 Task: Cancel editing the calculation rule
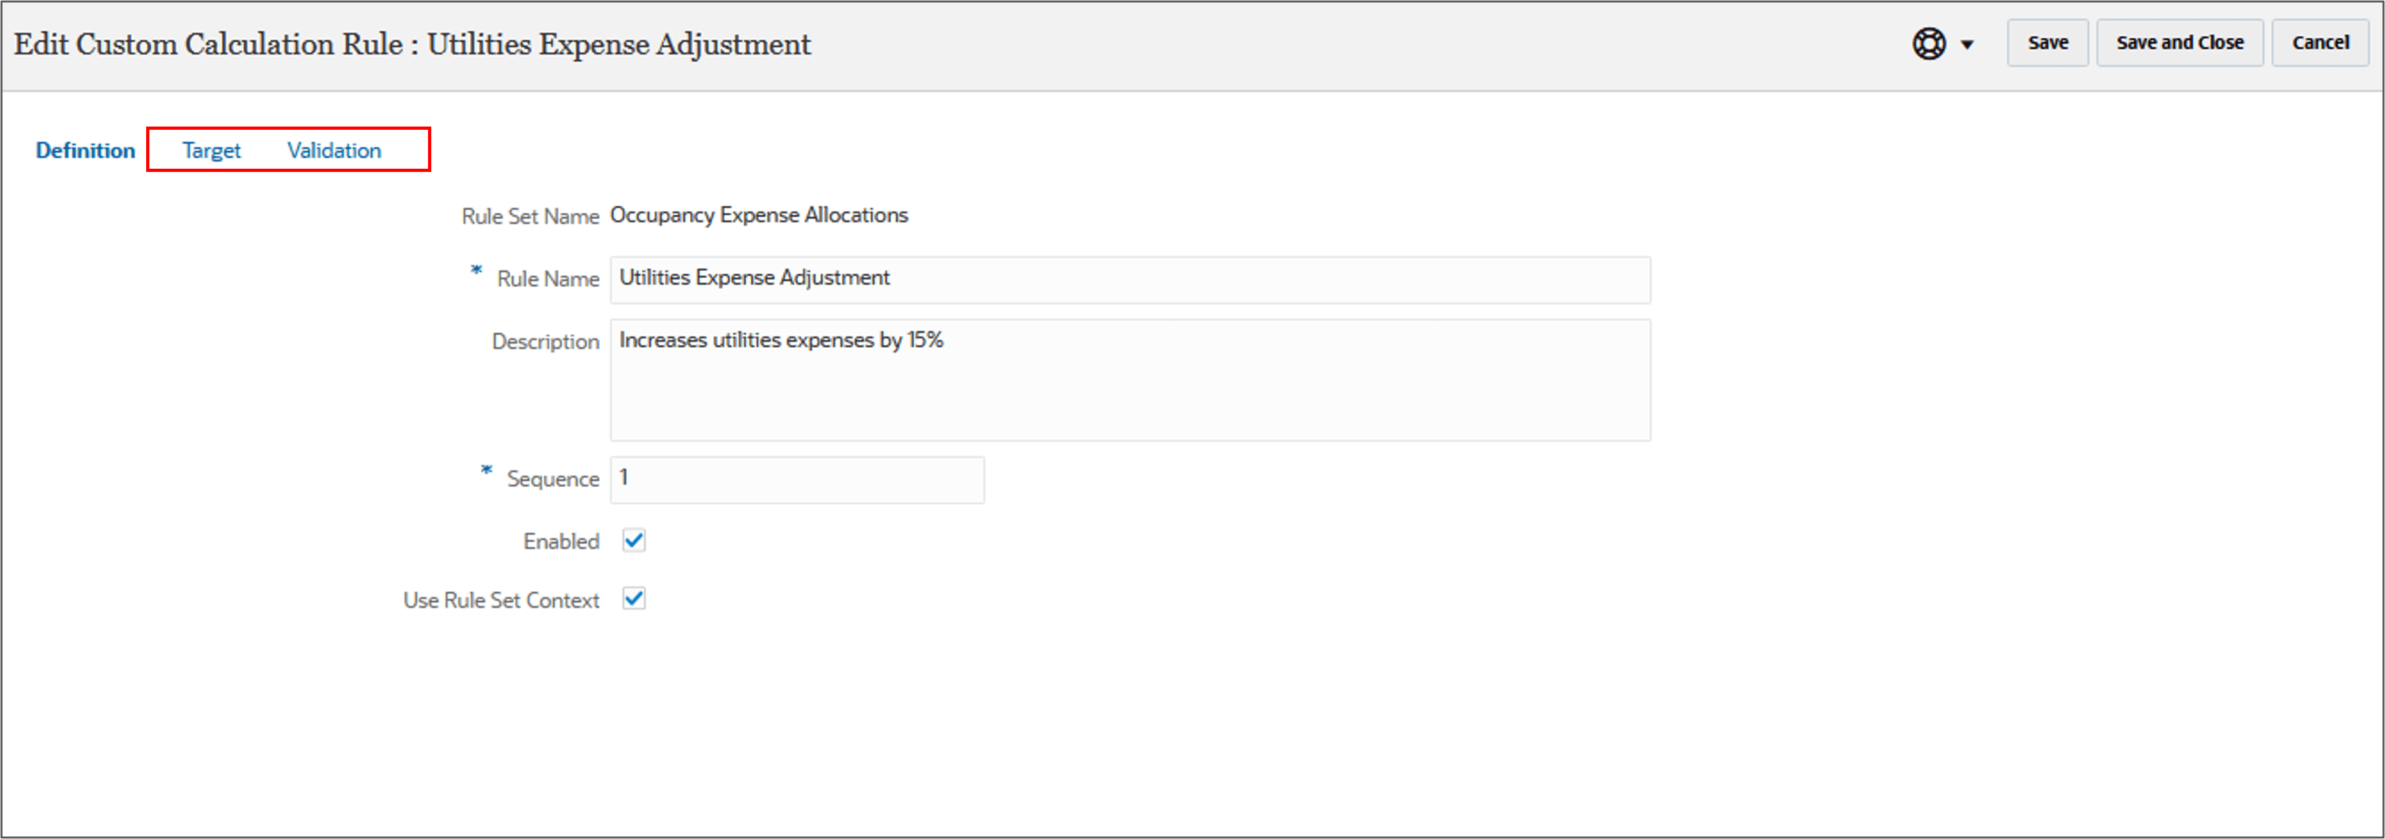coord(2319,43)
